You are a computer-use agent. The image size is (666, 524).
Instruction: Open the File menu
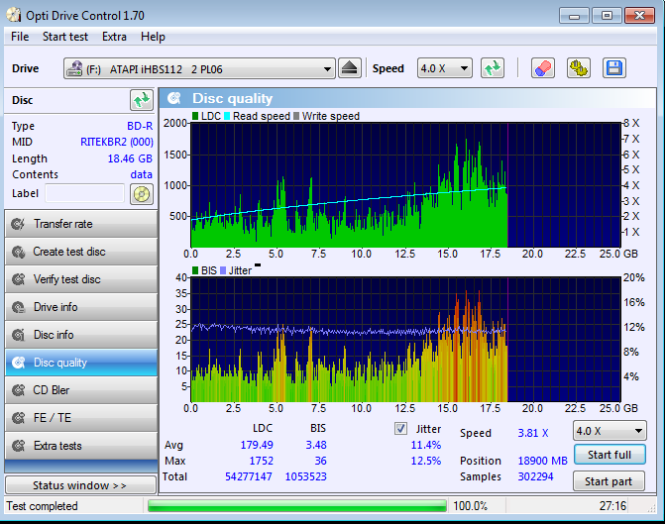[20, 37]
